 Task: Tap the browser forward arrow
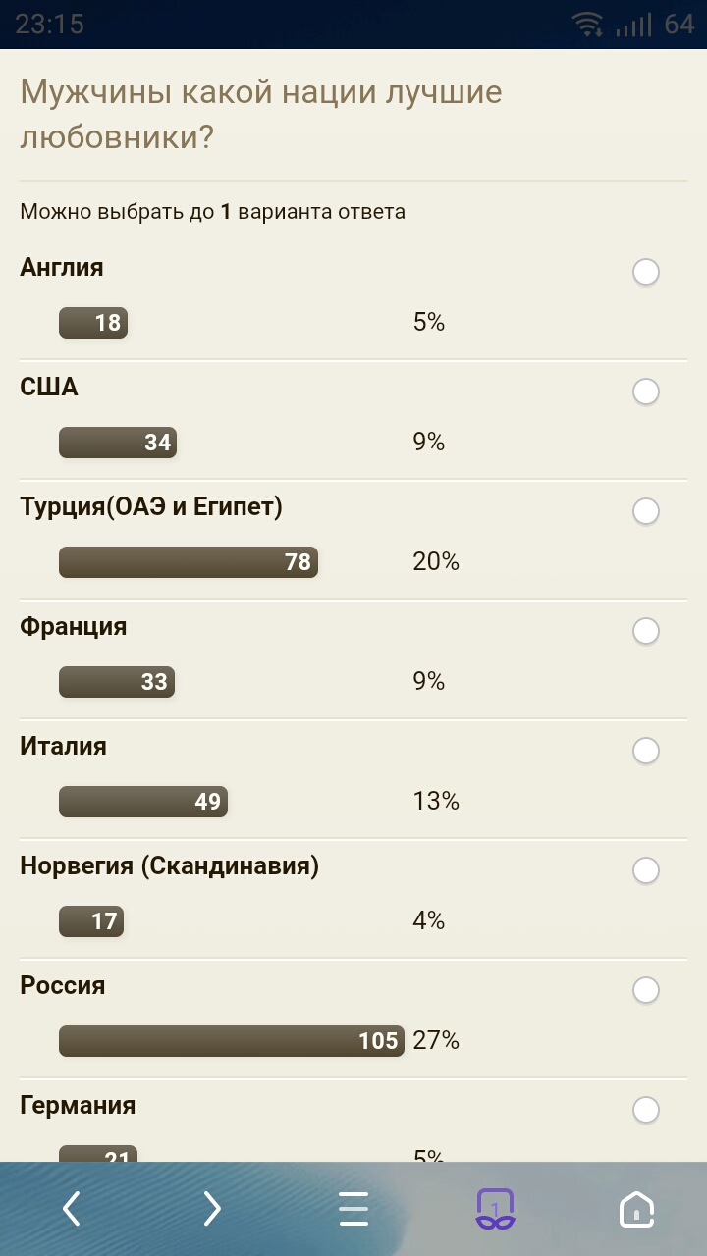pyautogui.click(x=212, y=1209)
